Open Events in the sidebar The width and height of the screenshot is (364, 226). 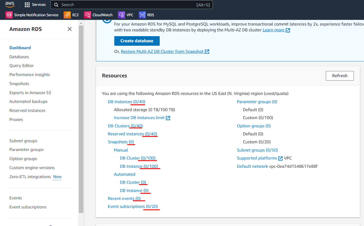pos(16,198)
